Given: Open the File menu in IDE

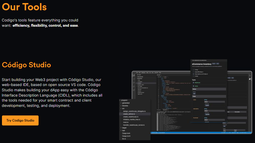Looking at the screenshot, I should 137,73.
